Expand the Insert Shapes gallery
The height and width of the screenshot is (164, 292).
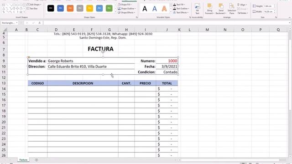[x=24, y=12]
